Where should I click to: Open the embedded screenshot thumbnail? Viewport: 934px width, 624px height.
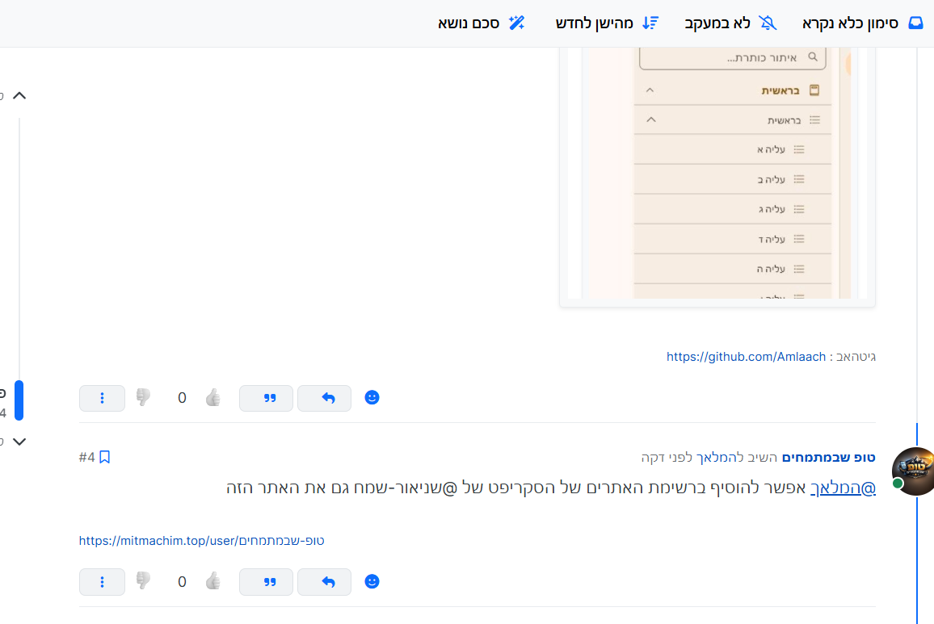(x=717, y=178)
